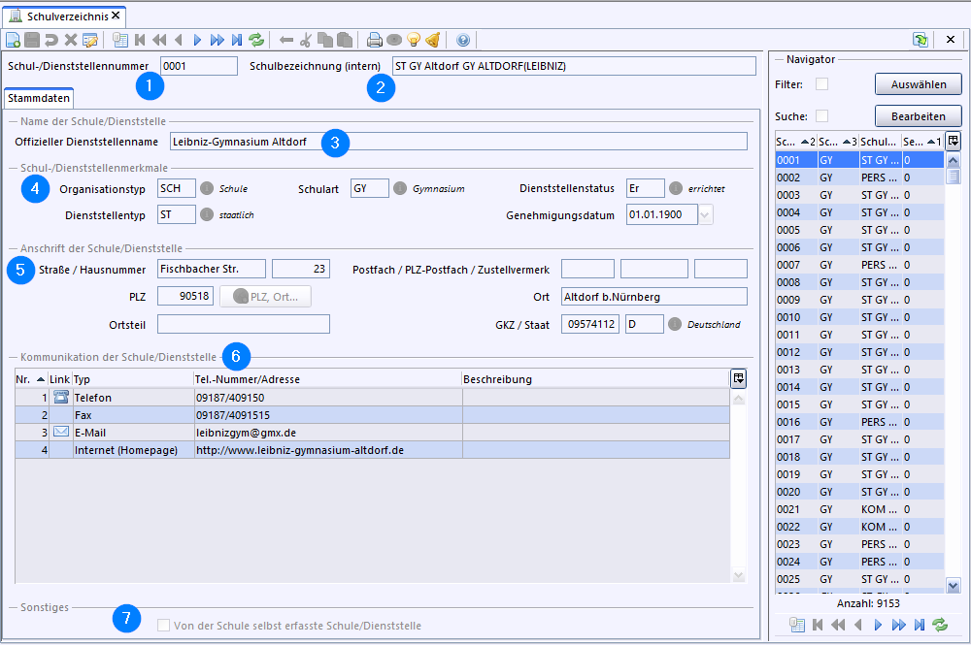Viewport: 971px width, 646px height.
Task: Click the Auswählen button
Action: (918, 84)
